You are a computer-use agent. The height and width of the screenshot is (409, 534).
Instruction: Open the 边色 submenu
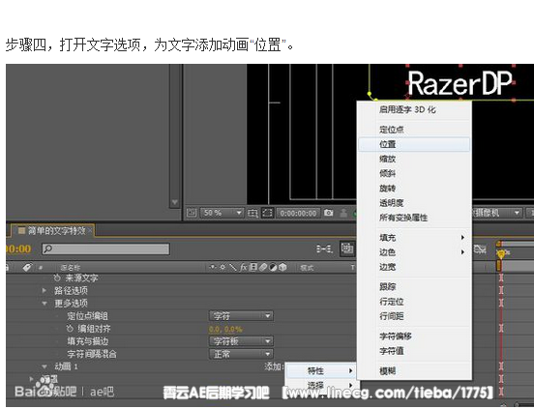pos(414,252)
